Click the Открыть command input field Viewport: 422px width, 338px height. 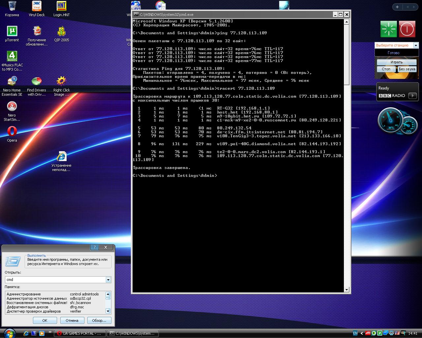click(55, 280)
